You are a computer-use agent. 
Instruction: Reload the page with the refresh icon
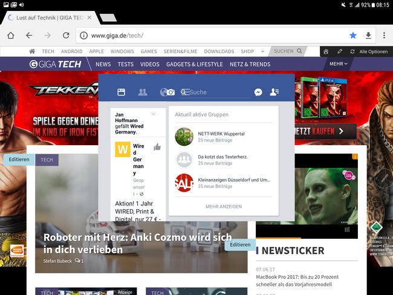[66, 36]
